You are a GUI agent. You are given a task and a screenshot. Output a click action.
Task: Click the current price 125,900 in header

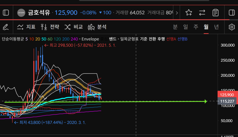pos(66,13)
